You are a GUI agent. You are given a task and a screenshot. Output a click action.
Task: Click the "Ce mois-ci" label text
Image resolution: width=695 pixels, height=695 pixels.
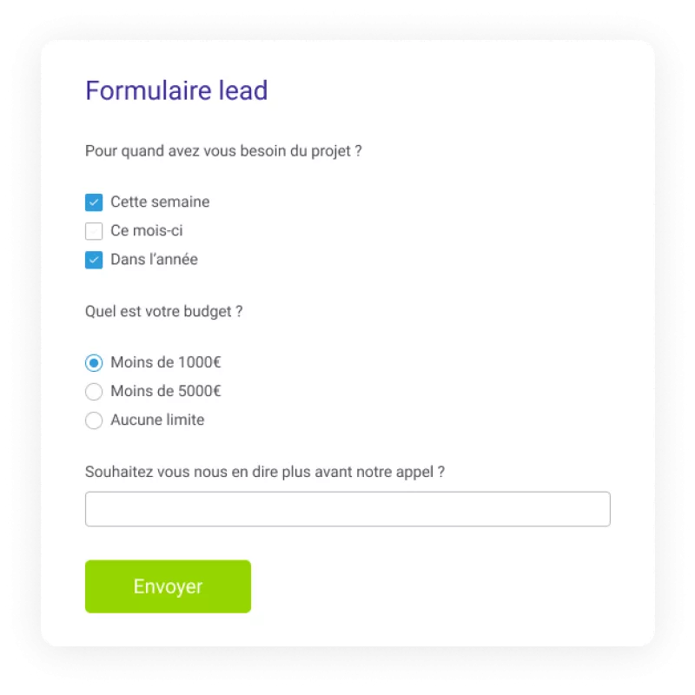point(147,231)
